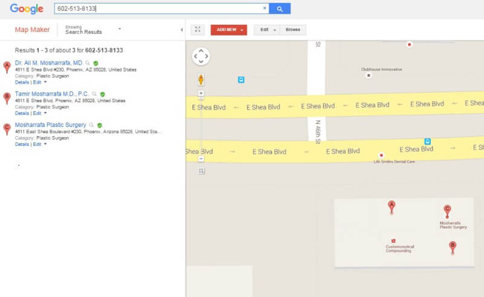Click the Mosharrafa Plastic Surgery map label

(453, 225)
